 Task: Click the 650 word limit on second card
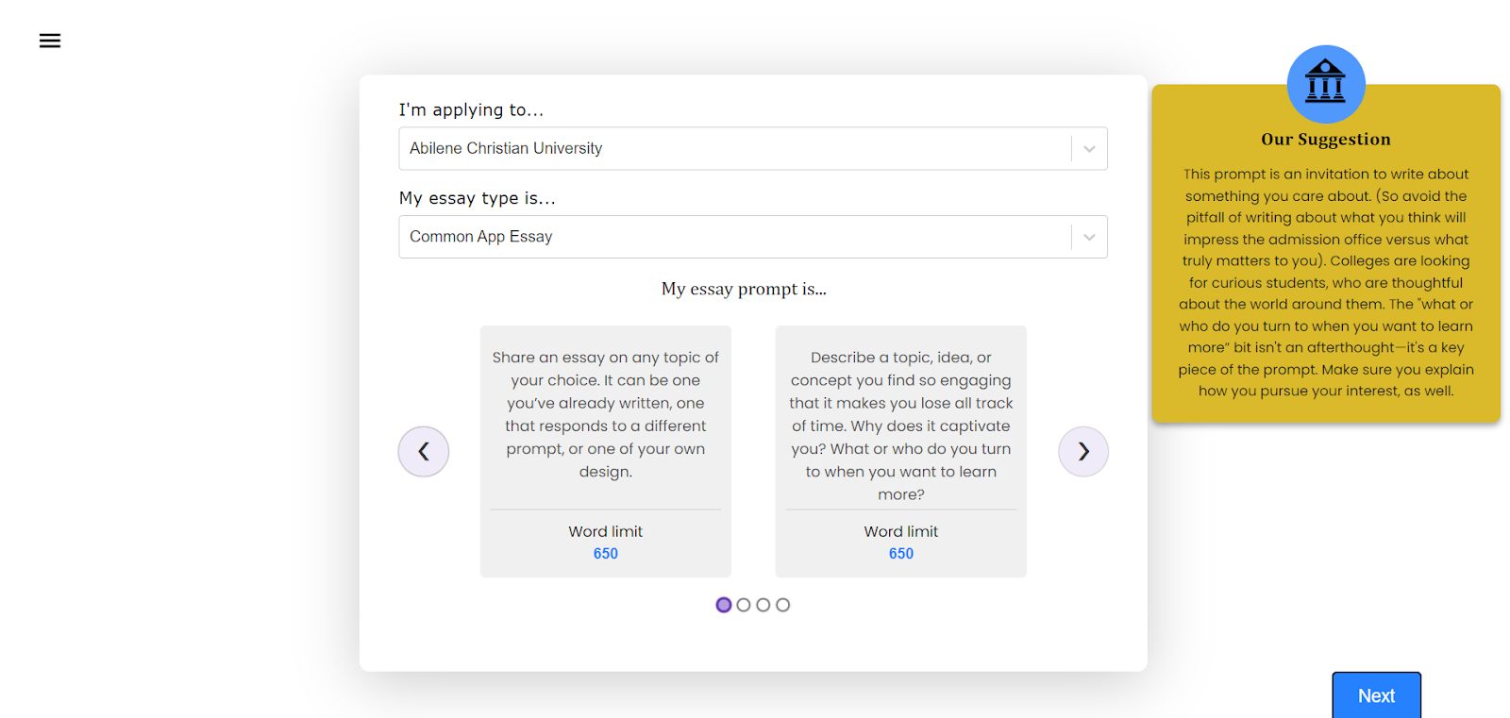[x=901, y=554]
